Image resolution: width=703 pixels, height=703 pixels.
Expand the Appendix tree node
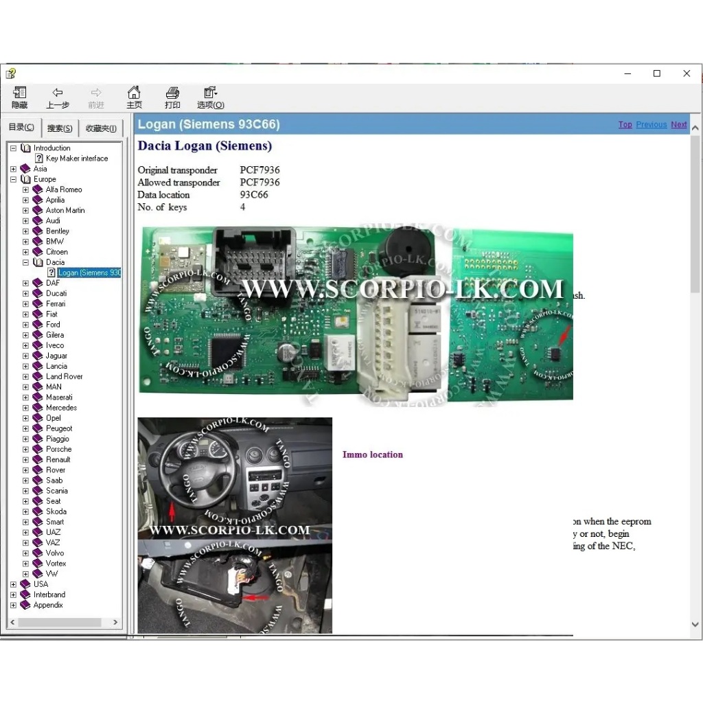click(14, 606)
